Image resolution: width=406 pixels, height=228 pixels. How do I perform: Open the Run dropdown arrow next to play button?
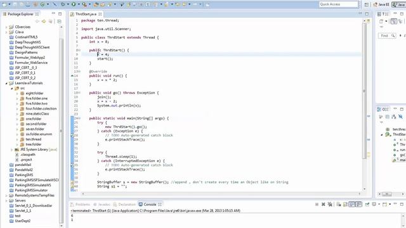click(x=78, y=4)
